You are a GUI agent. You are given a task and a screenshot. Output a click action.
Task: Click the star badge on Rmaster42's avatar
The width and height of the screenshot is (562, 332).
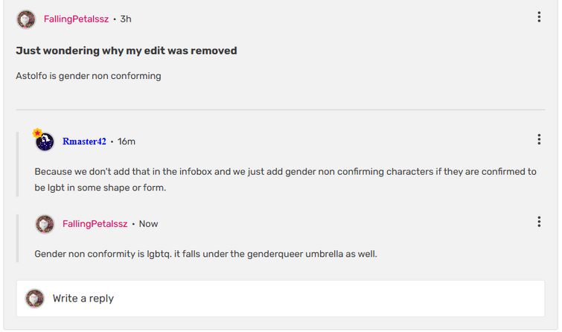37,133
